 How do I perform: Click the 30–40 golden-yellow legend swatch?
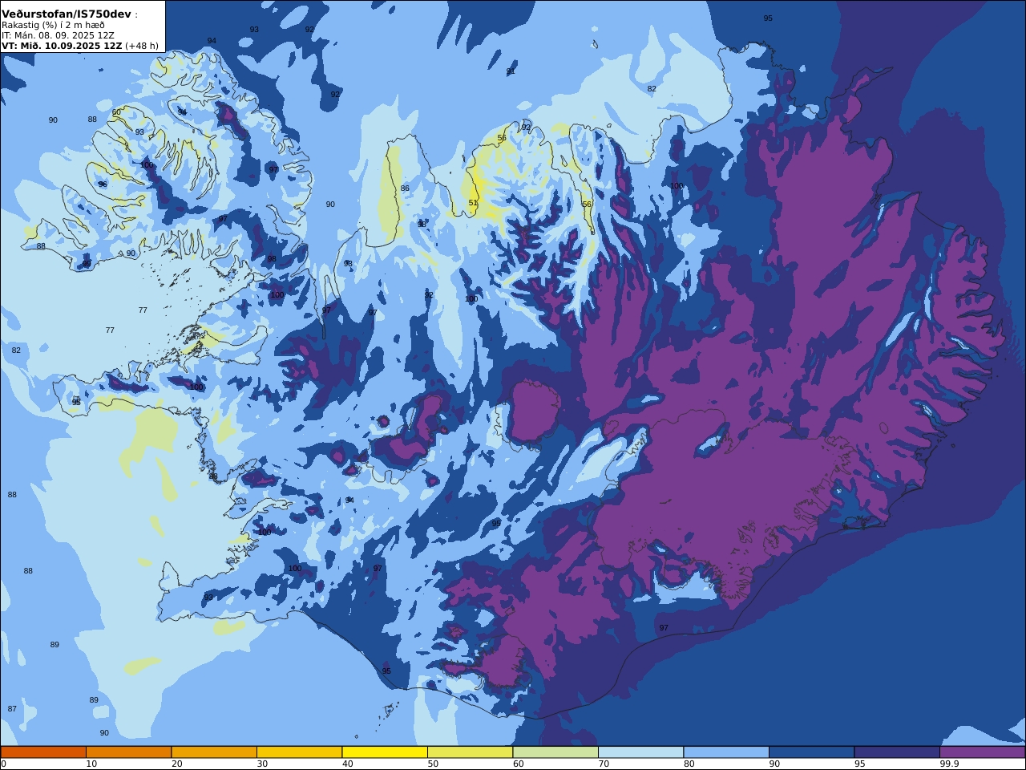point(300,752)
